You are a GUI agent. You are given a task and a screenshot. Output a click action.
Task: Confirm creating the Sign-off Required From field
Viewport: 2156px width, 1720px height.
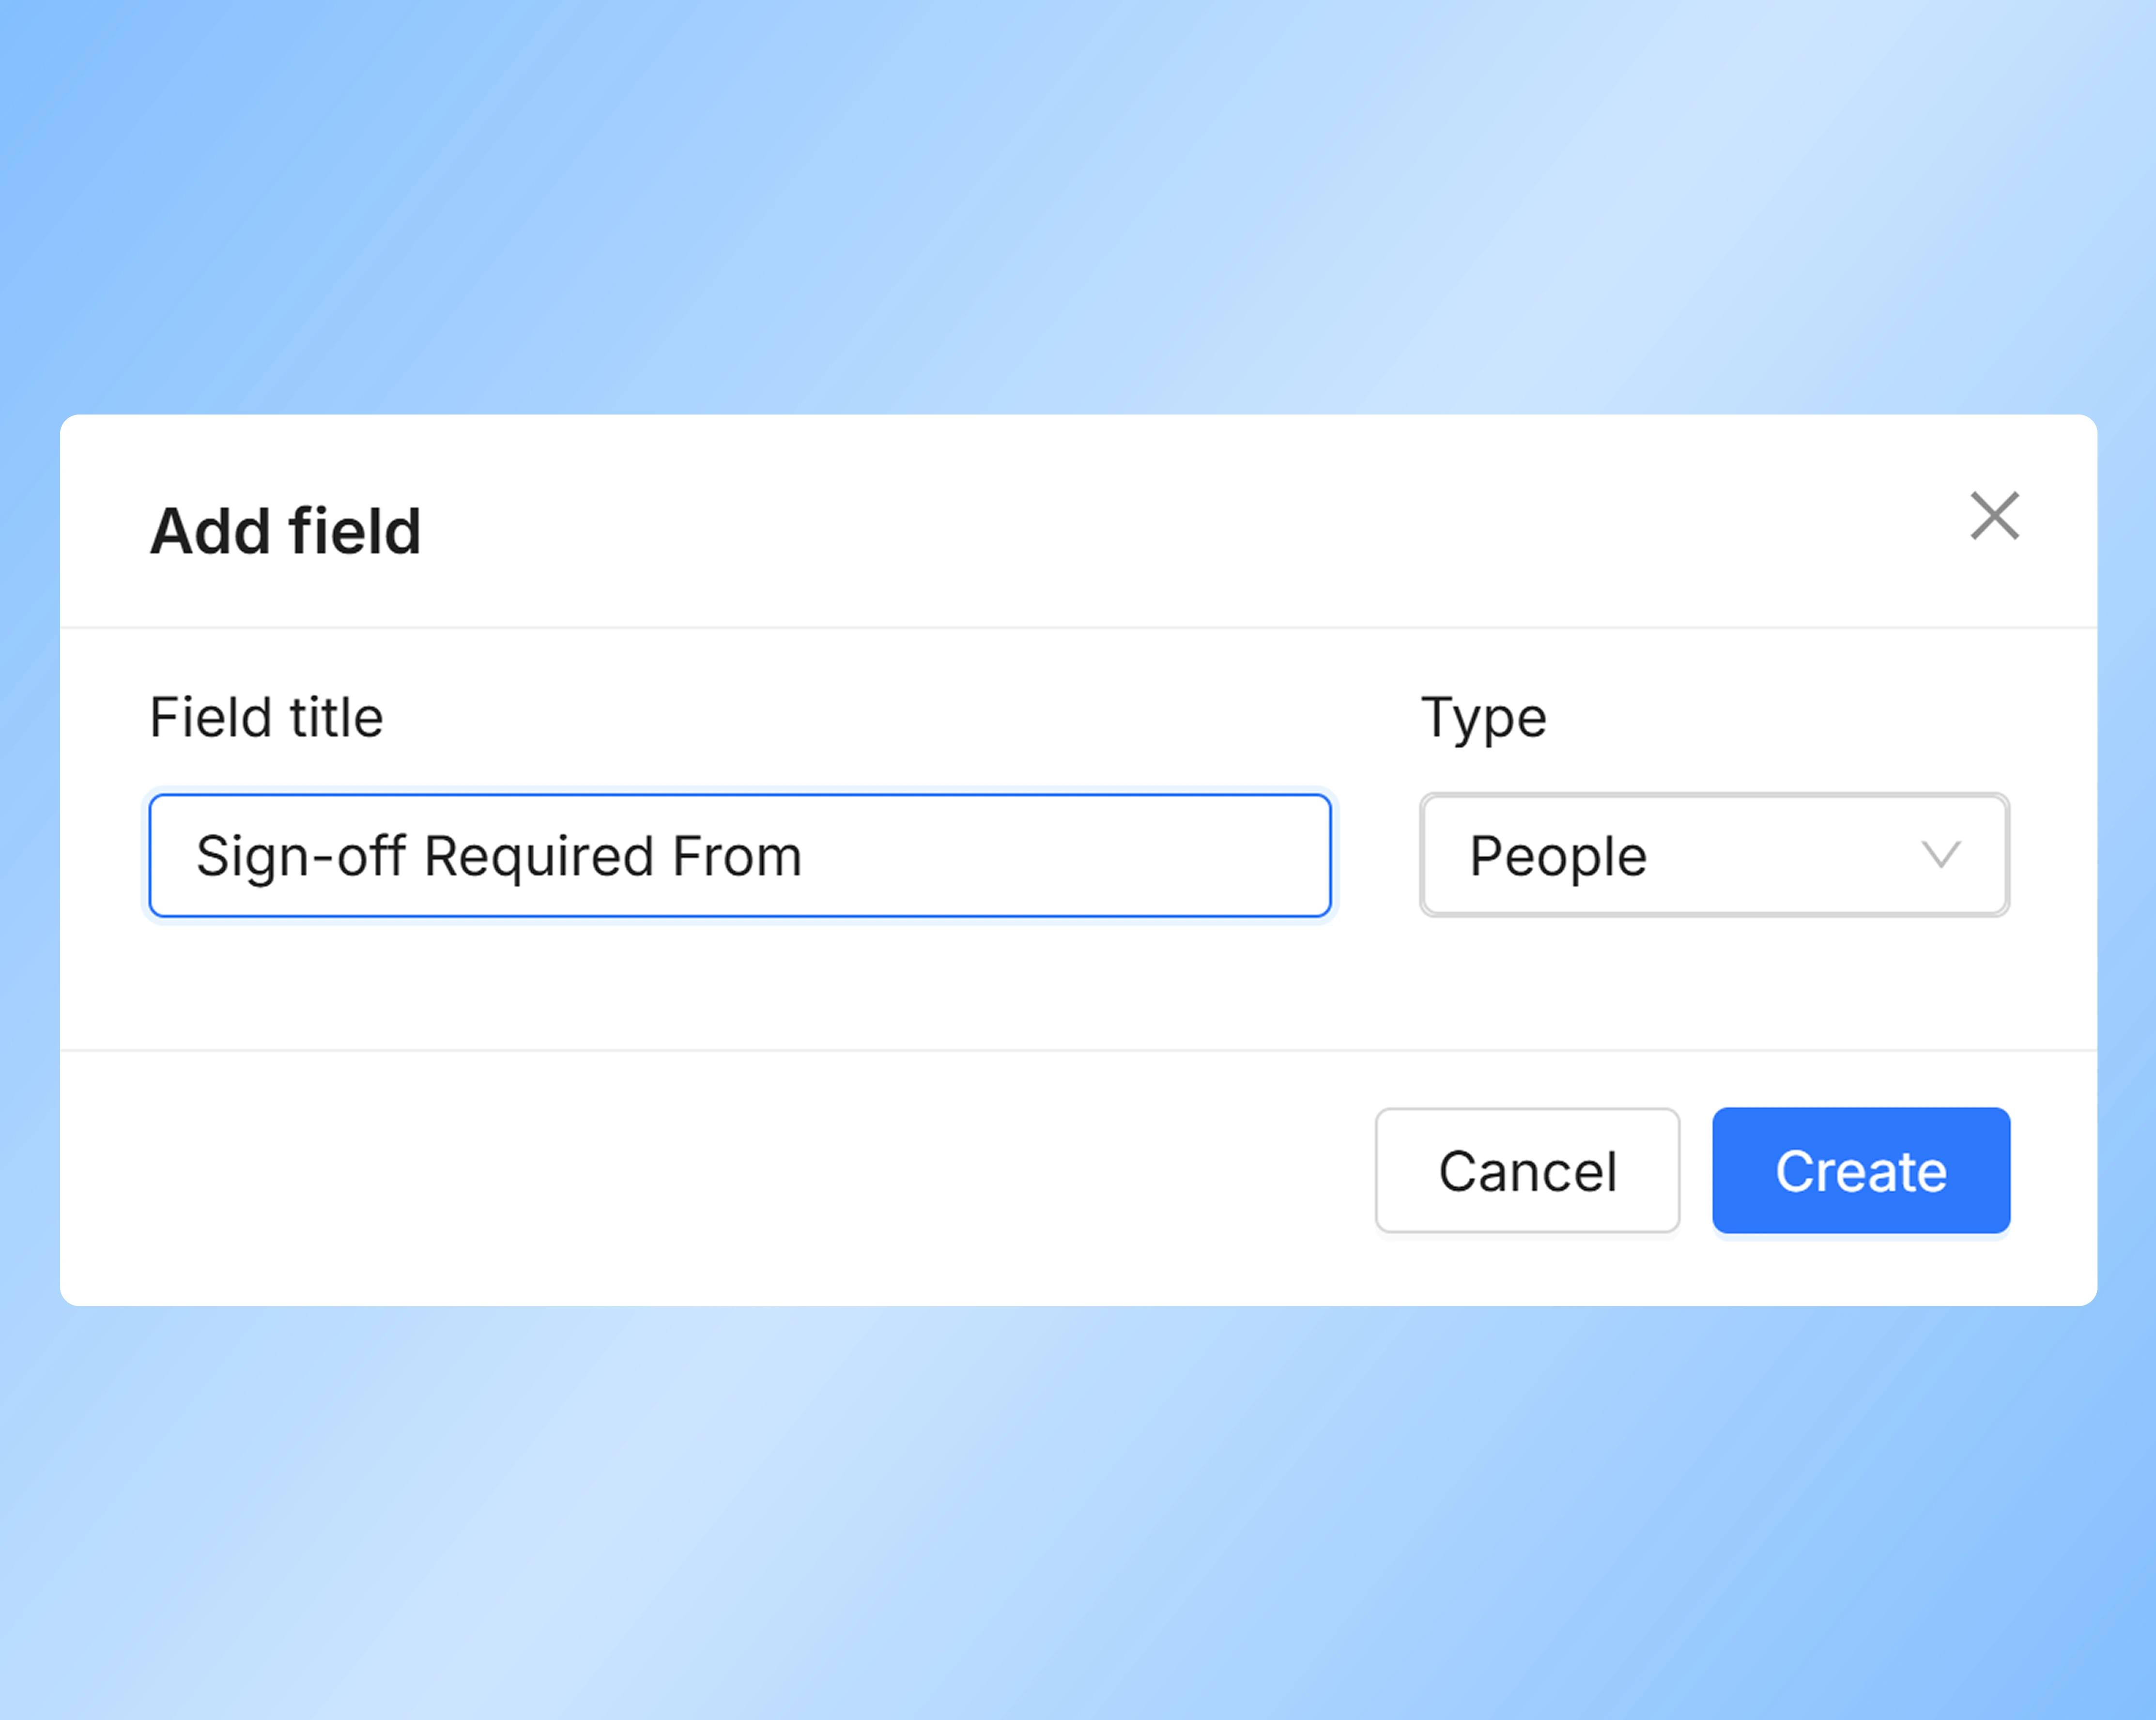point(1860,1170)
